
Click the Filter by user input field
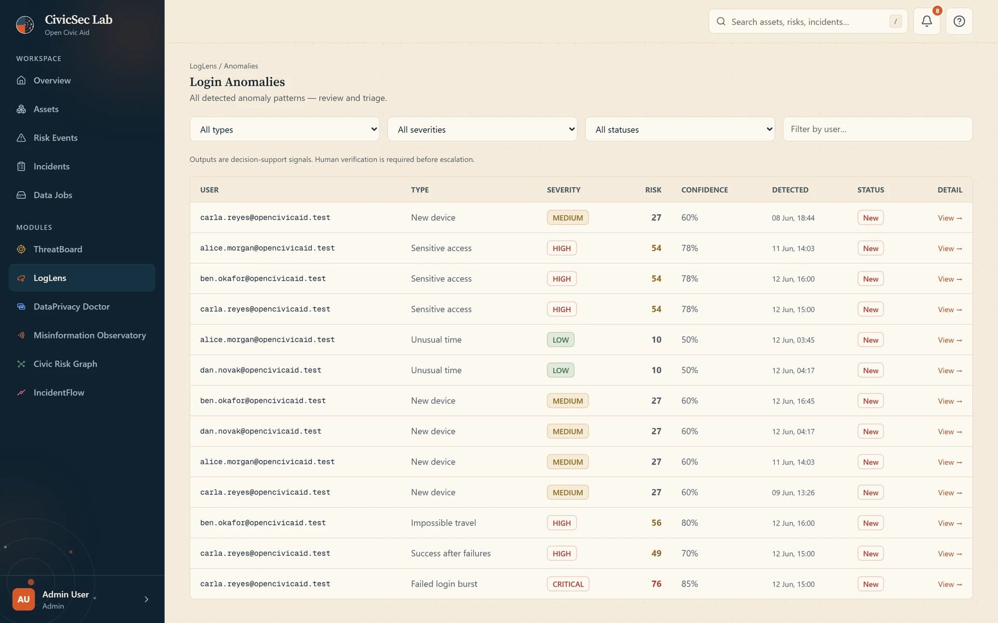[x=877, y=129]
